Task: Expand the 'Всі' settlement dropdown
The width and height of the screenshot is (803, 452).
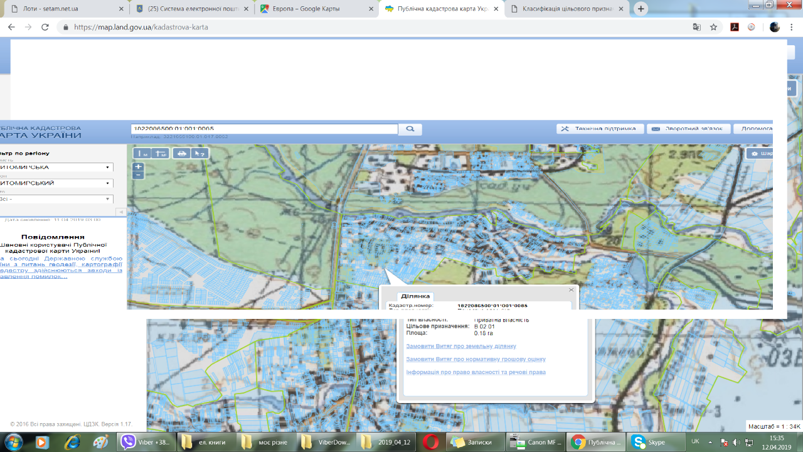Action: point(56,199)
